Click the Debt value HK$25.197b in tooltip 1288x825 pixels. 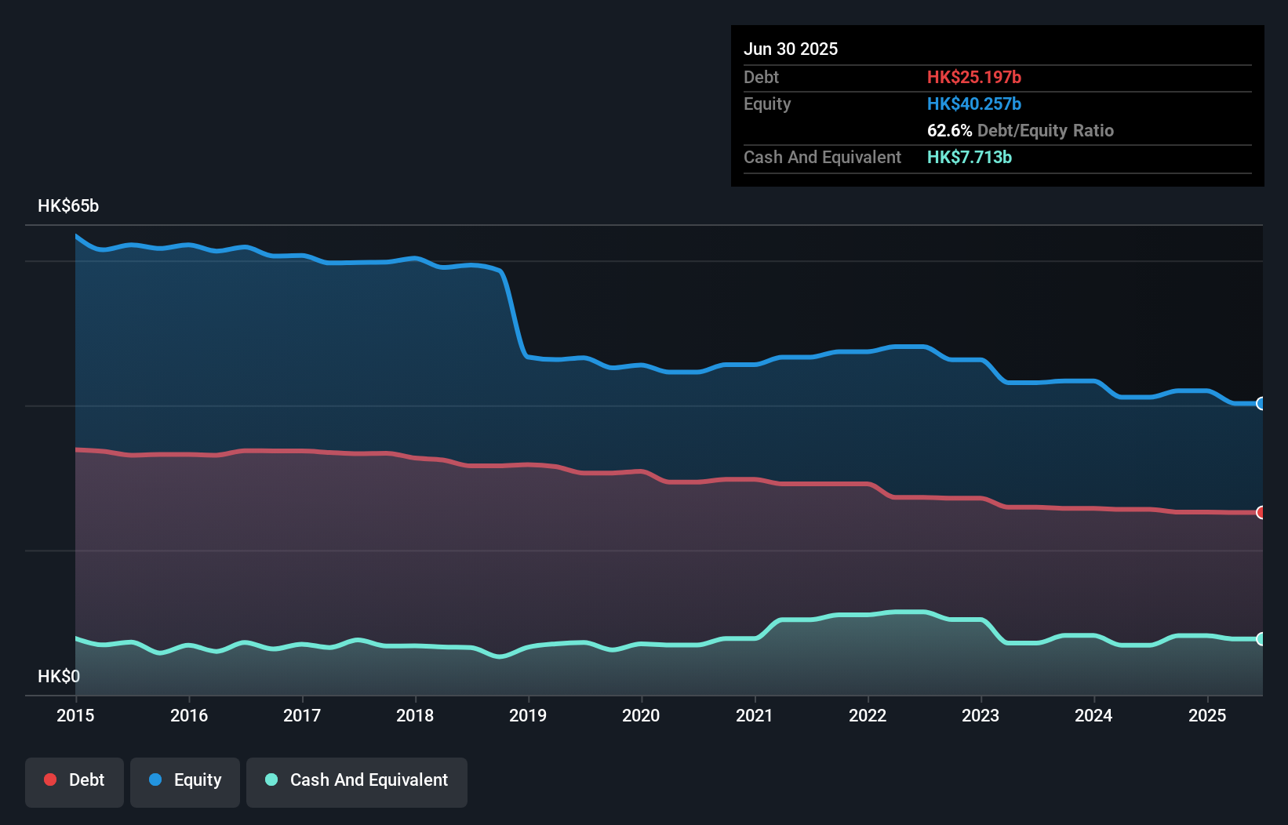coord(973,77)
